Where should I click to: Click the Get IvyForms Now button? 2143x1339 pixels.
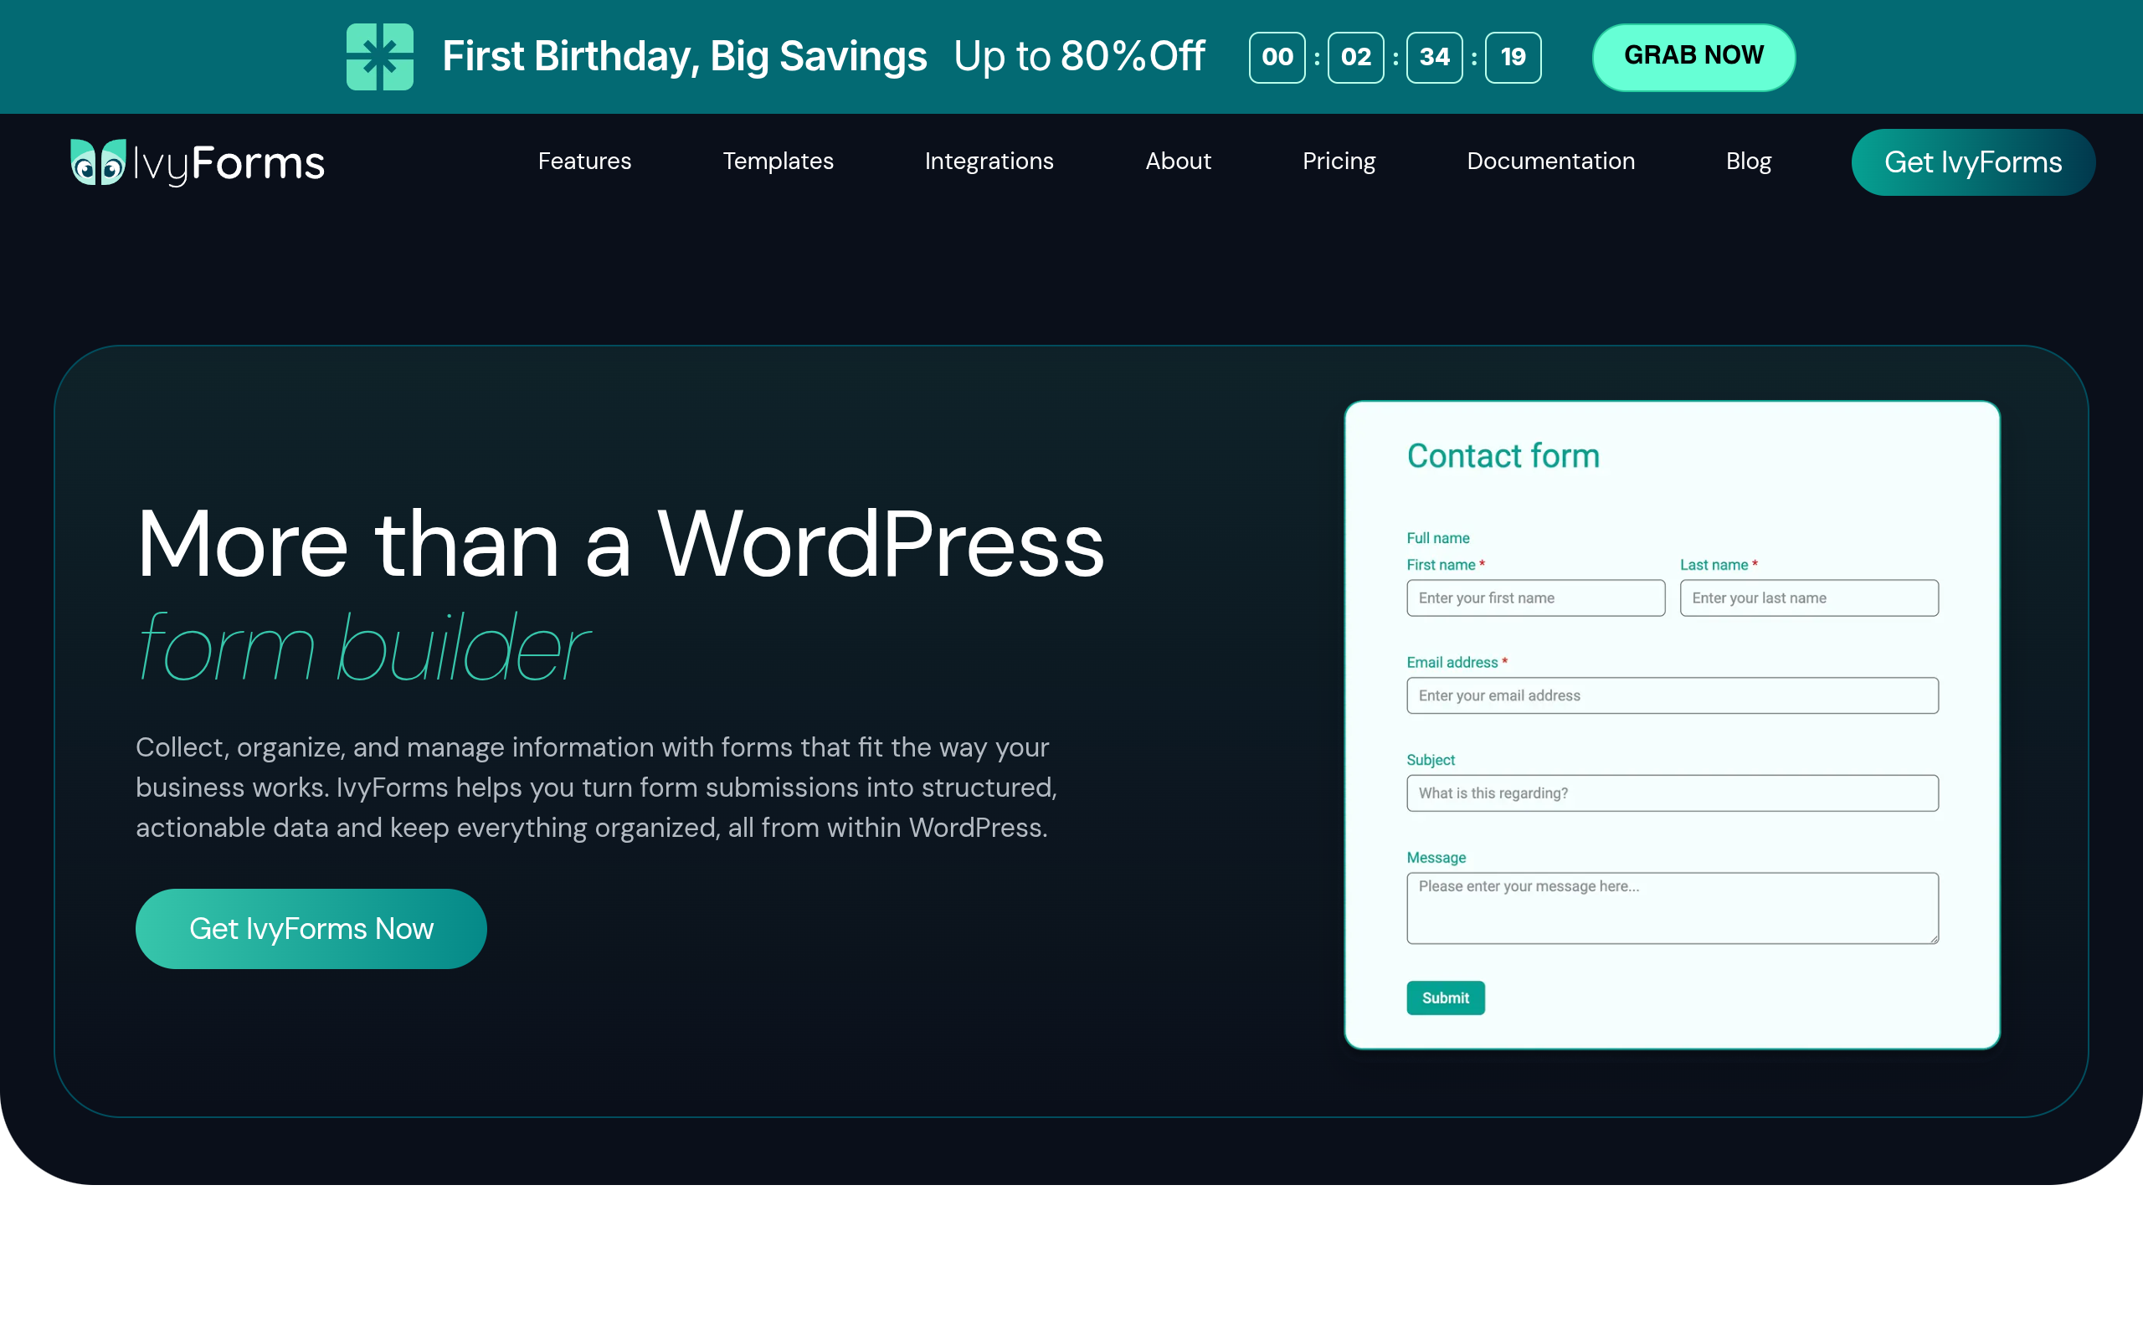tap(311, 928)
